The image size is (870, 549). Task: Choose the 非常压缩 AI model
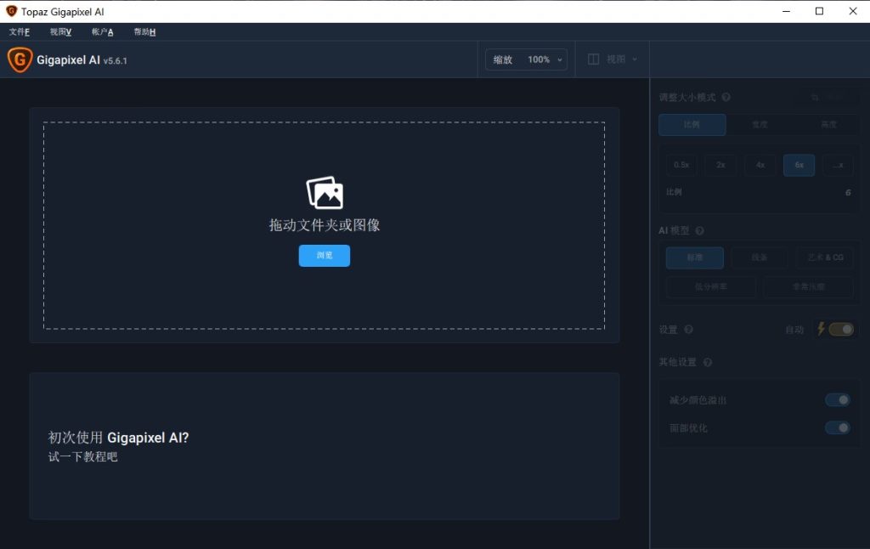point(809,287)
